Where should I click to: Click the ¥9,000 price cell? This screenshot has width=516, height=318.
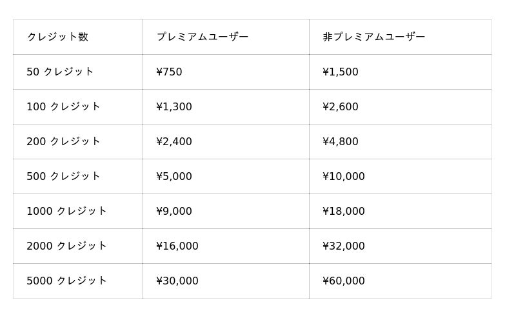click(x=174, y=211)
